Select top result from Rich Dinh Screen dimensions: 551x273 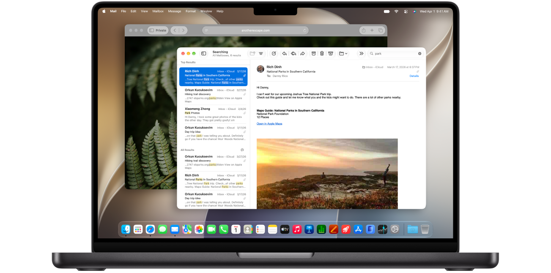(213, 76)
